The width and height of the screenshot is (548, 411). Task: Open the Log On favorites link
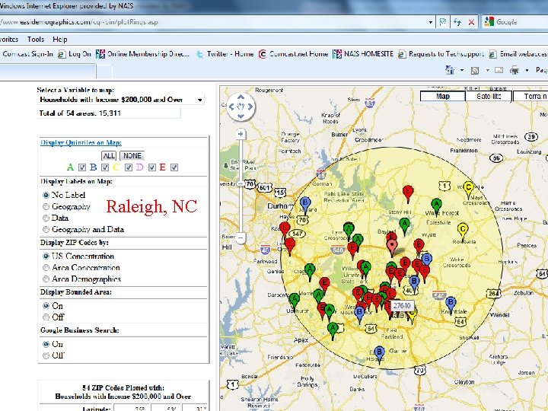click(x=75, y=54)
